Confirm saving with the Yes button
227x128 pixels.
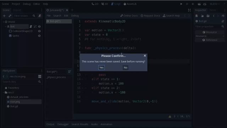pos(101,68)
